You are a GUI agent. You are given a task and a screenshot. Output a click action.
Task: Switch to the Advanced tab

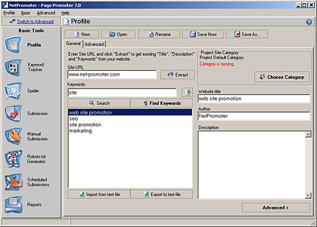coord(94,44)
